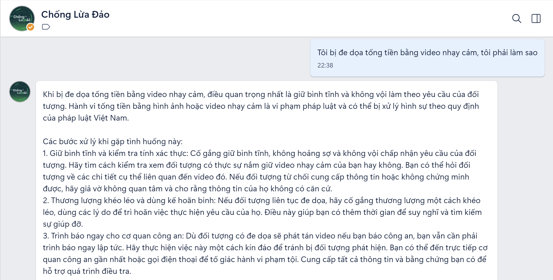Toggle the split-view side panel
Viewport: 553px width, 280px height.
pyautogui.click(x=536, y=19)
